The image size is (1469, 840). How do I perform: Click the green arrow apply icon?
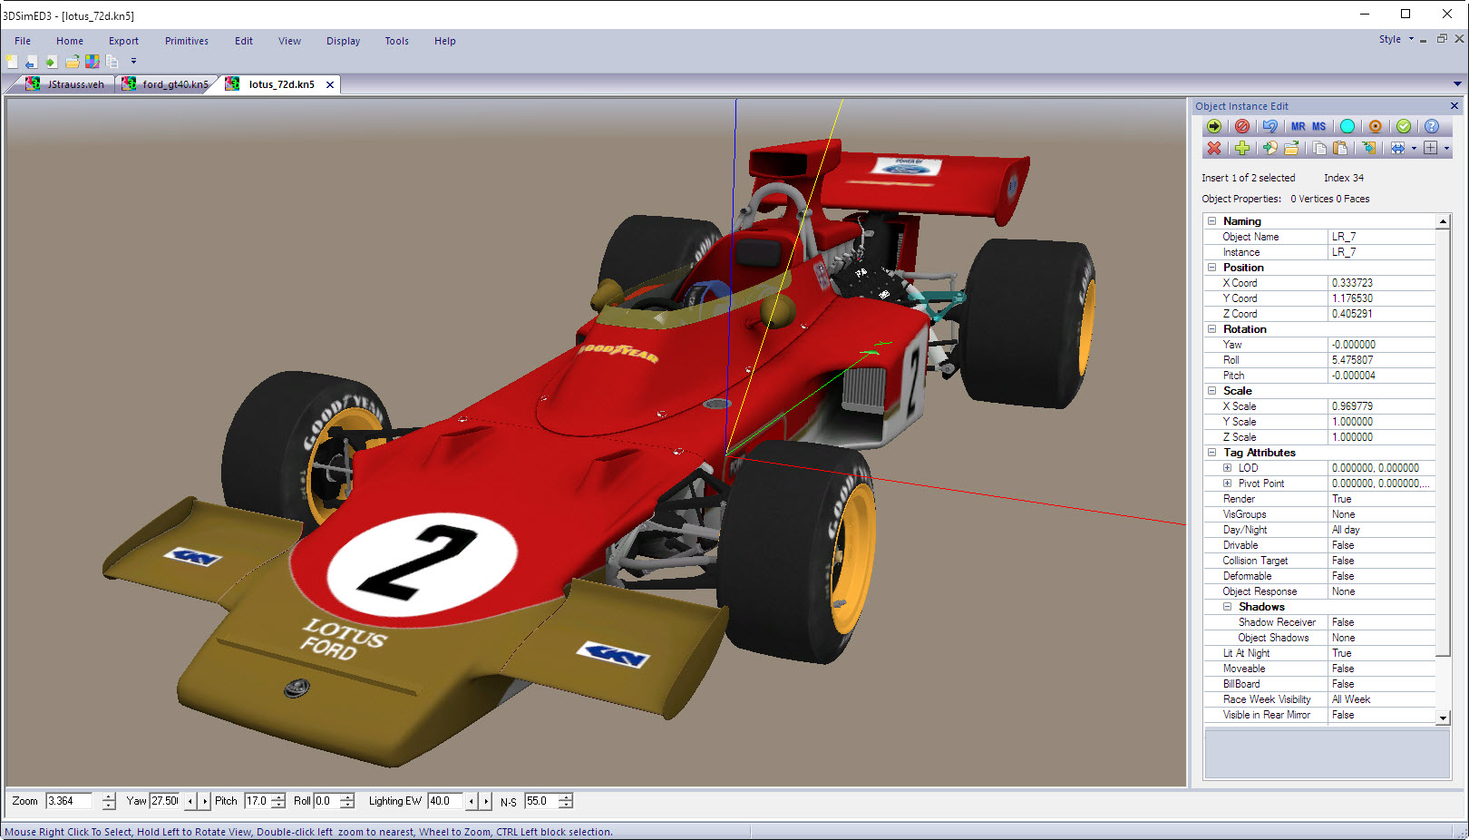[x=1214, y=126]
